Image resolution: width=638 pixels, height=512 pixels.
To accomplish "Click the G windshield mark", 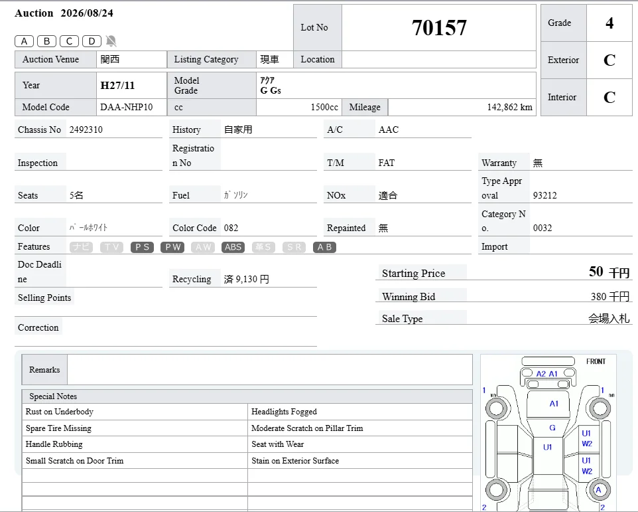I will point(552,428).
